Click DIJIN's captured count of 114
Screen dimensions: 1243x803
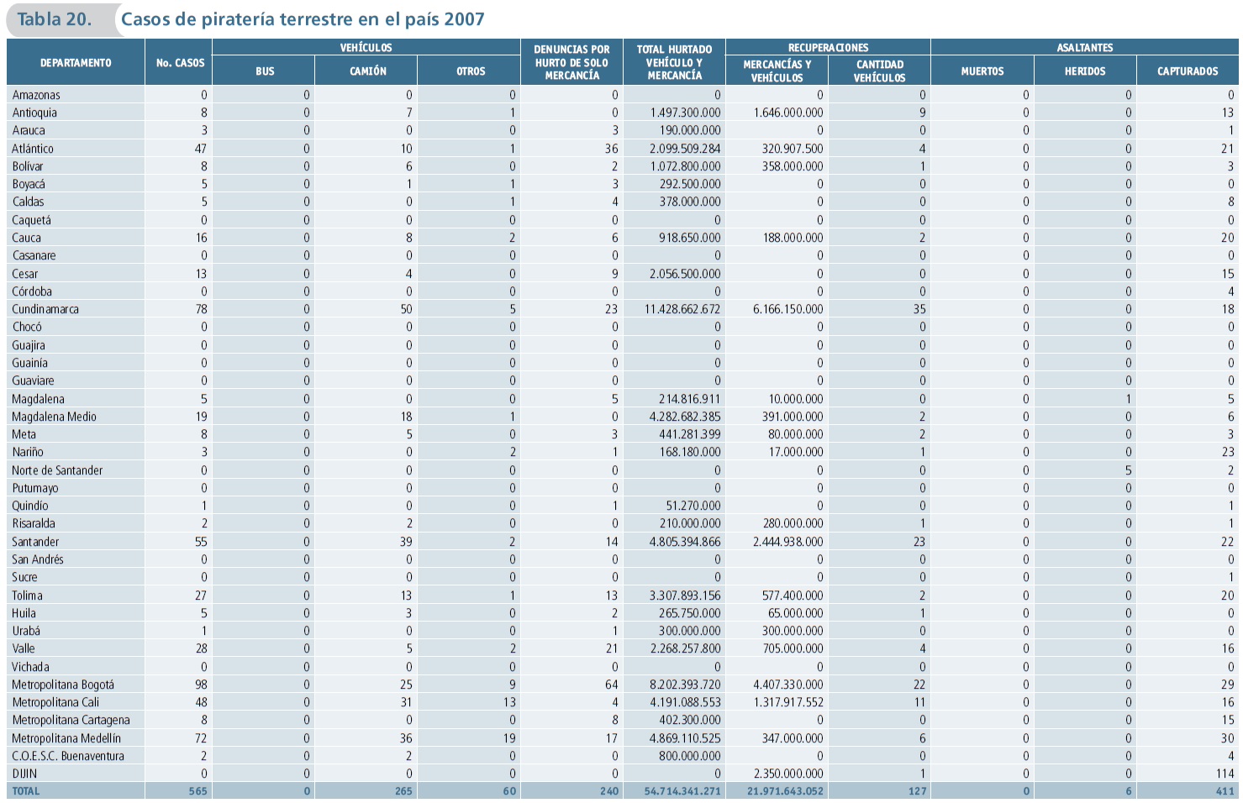(1225, 774)
